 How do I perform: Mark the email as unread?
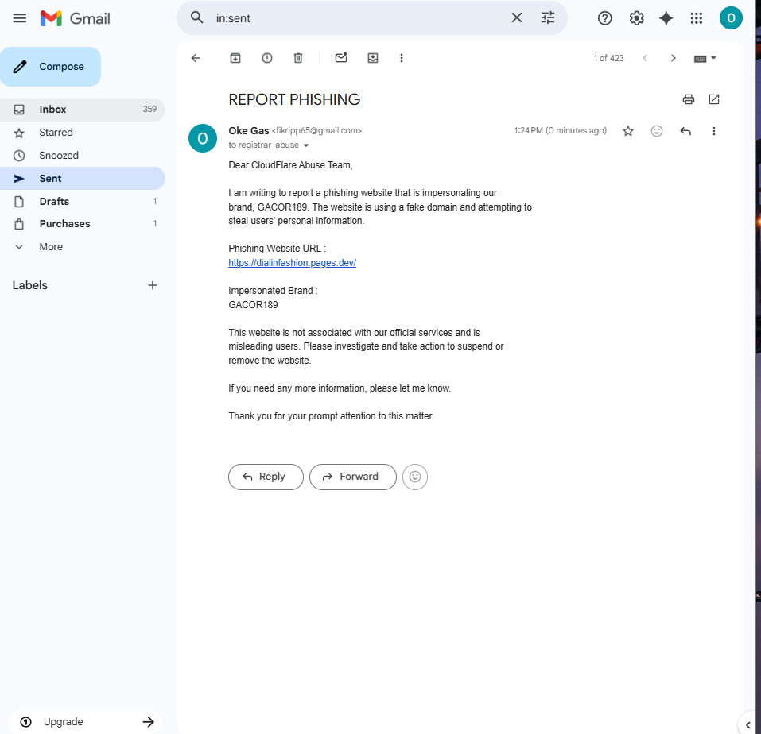click(341, 58)
